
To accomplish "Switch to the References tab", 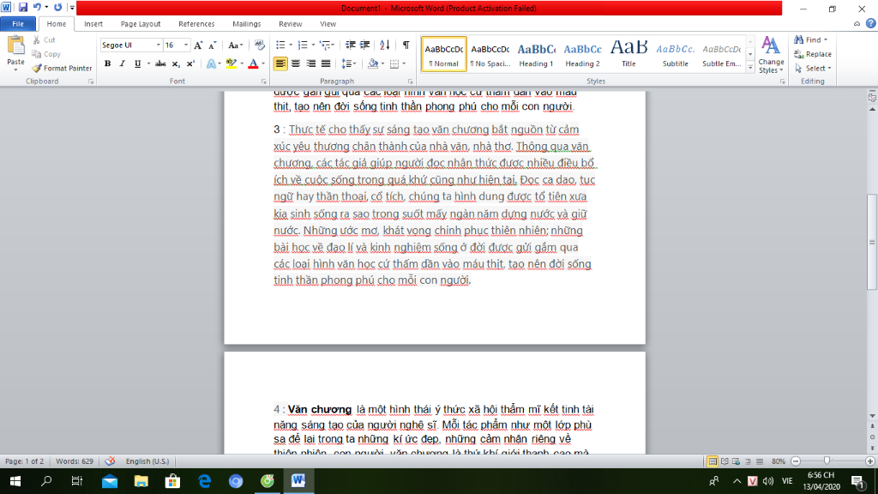I will pos(196,24).
